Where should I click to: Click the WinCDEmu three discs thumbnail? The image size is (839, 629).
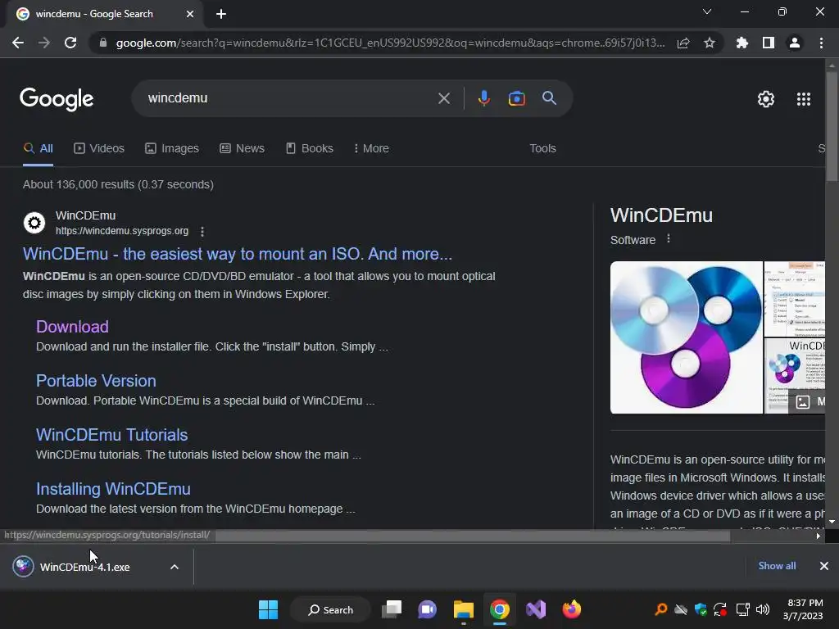point(687,337)
